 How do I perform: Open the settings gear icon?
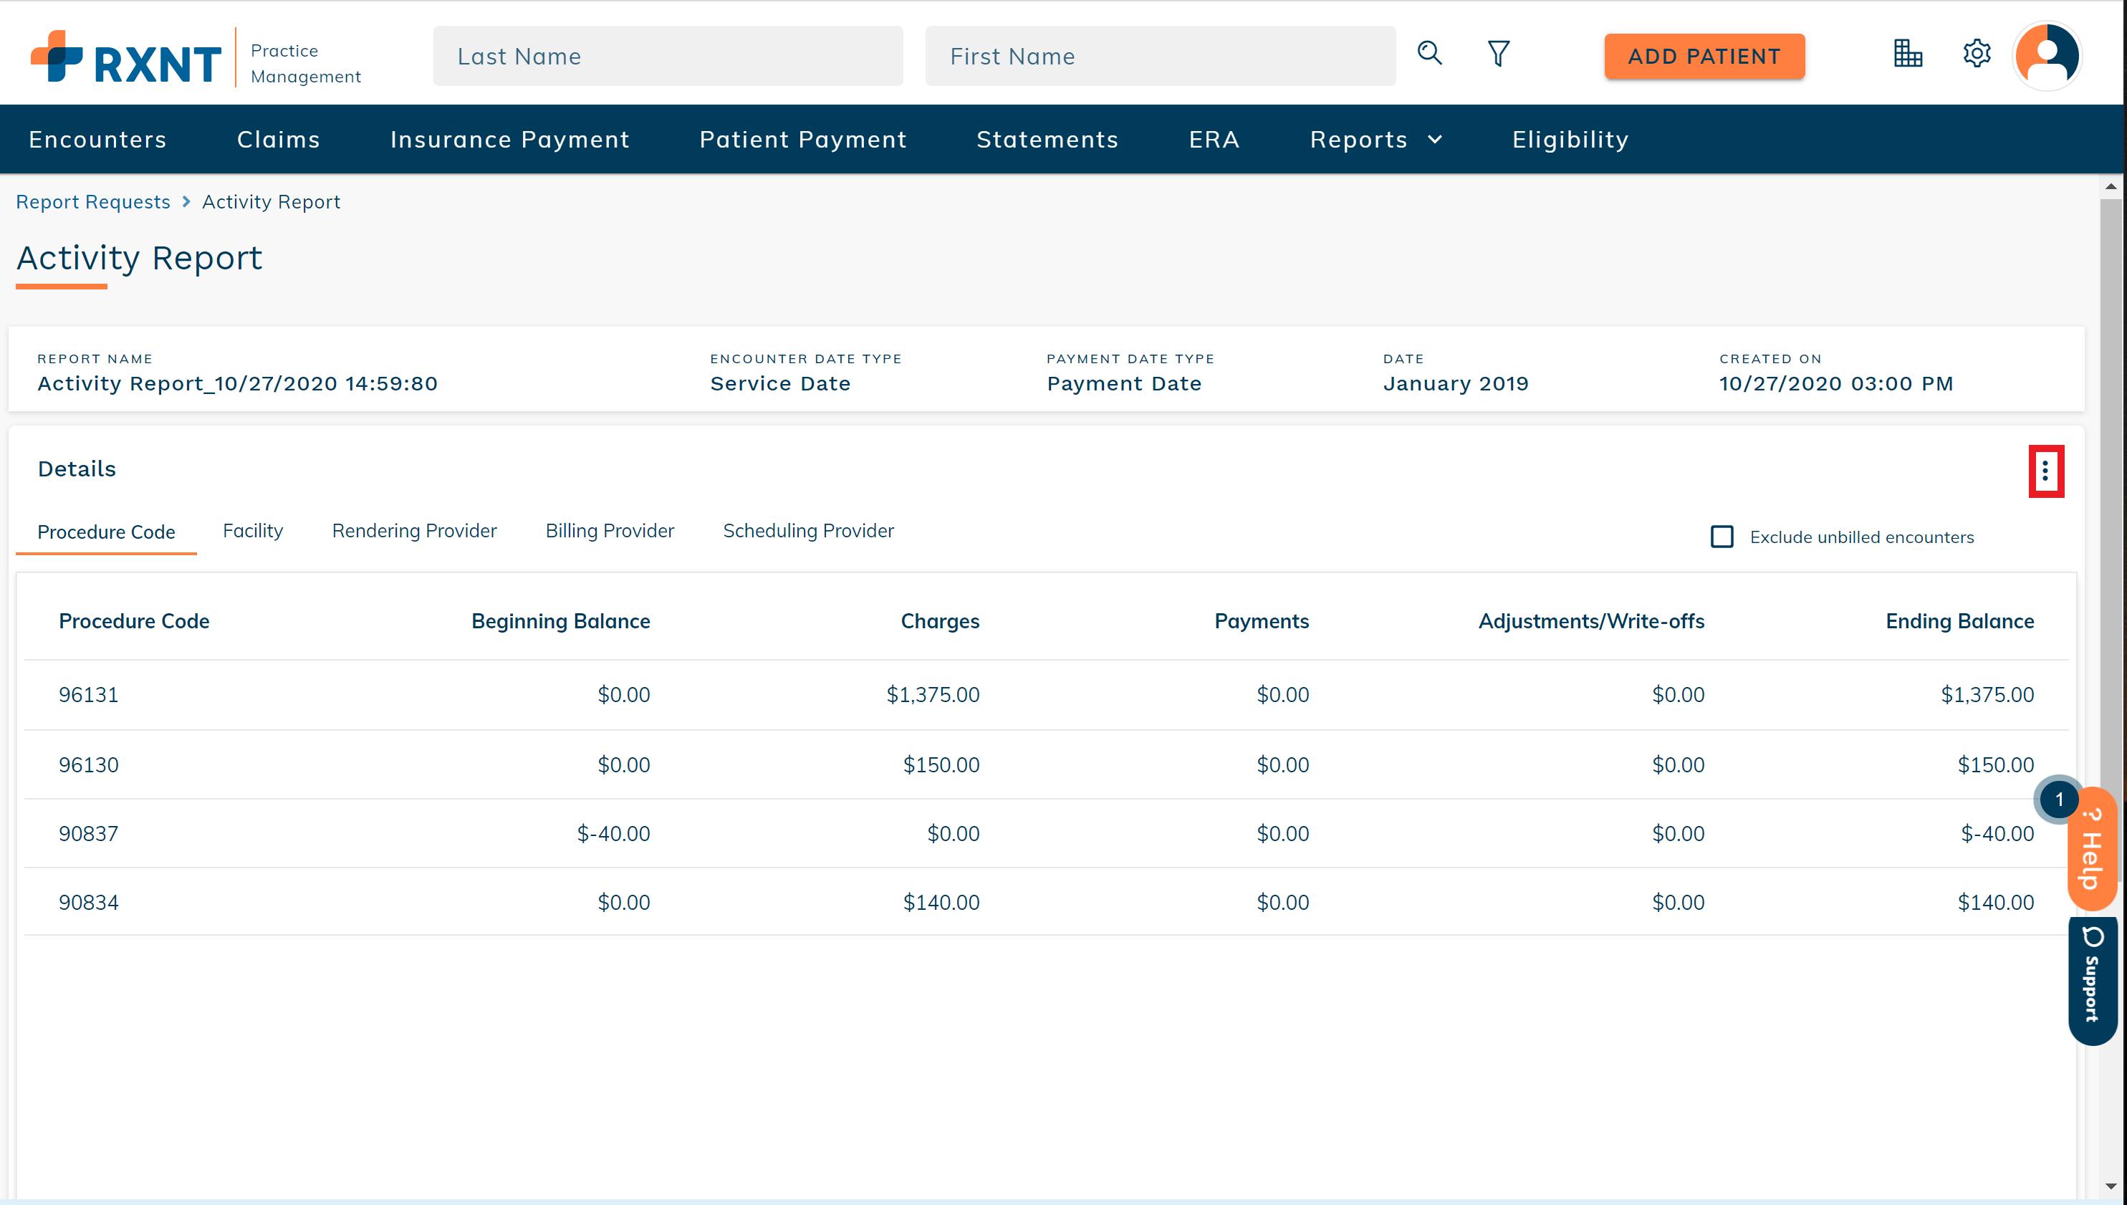click(1977, 54)
